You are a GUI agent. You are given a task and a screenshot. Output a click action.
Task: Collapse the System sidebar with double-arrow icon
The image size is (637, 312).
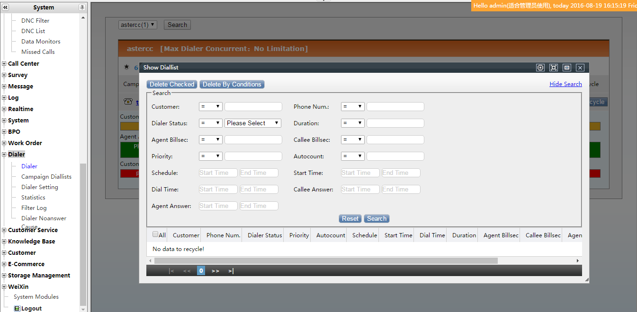pos(5,8)
